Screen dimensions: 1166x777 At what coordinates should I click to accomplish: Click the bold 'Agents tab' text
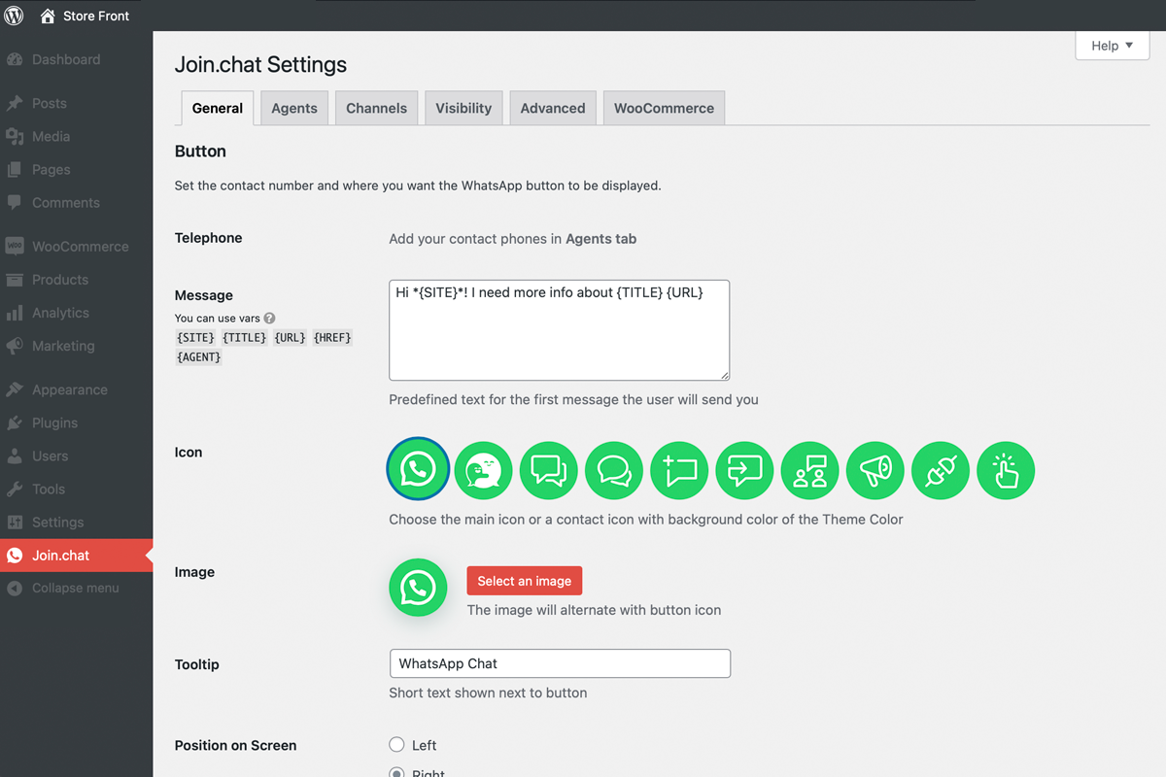point(601,238)
